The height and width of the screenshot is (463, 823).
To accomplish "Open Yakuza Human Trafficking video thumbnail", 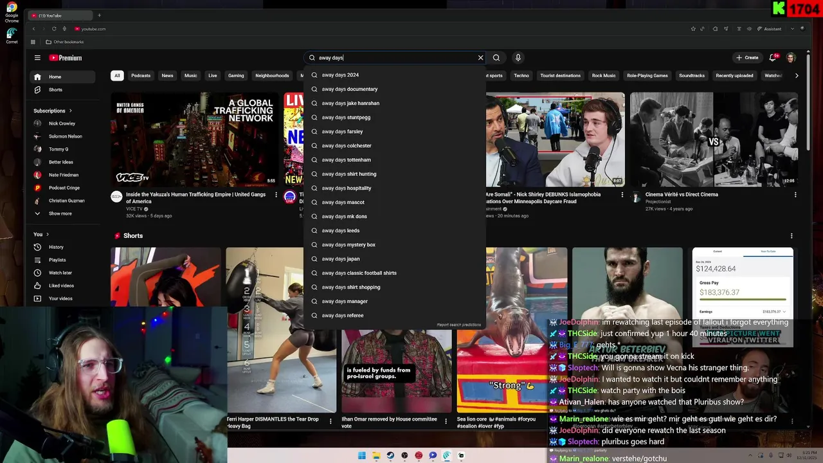I will point(194,140).
